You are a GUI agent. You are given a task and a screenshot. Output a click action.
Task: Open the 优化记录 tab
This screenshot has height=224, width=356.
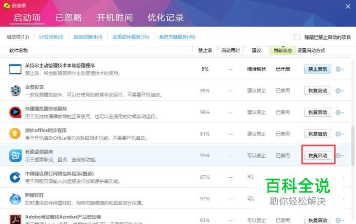click(x=166, y=17)
